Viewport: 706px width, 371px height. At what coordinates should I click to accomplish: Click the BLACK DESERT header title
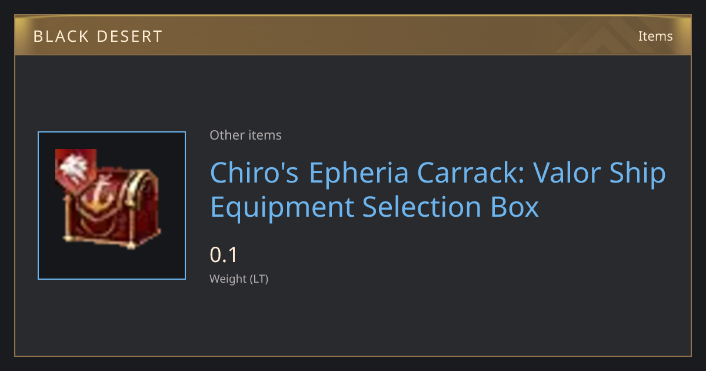tap(98, 37)
